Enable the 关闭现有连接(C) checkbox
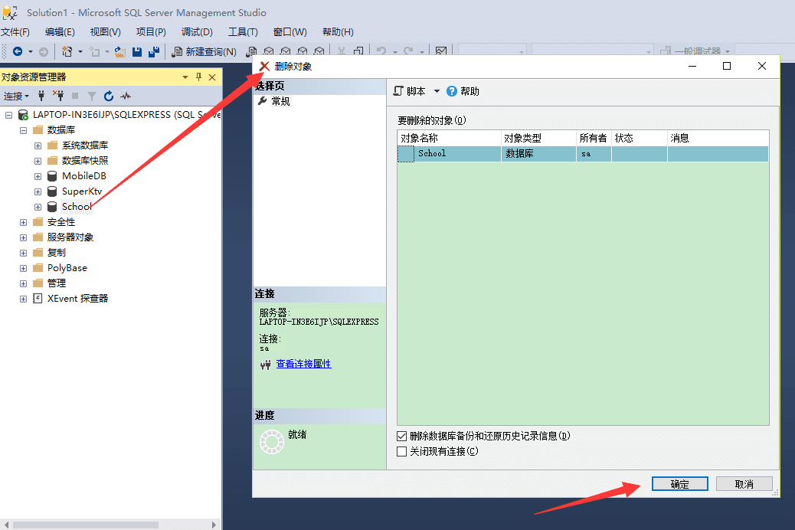Image resolution: width=795 pixels, height=530 pixels. click(401, 451)
